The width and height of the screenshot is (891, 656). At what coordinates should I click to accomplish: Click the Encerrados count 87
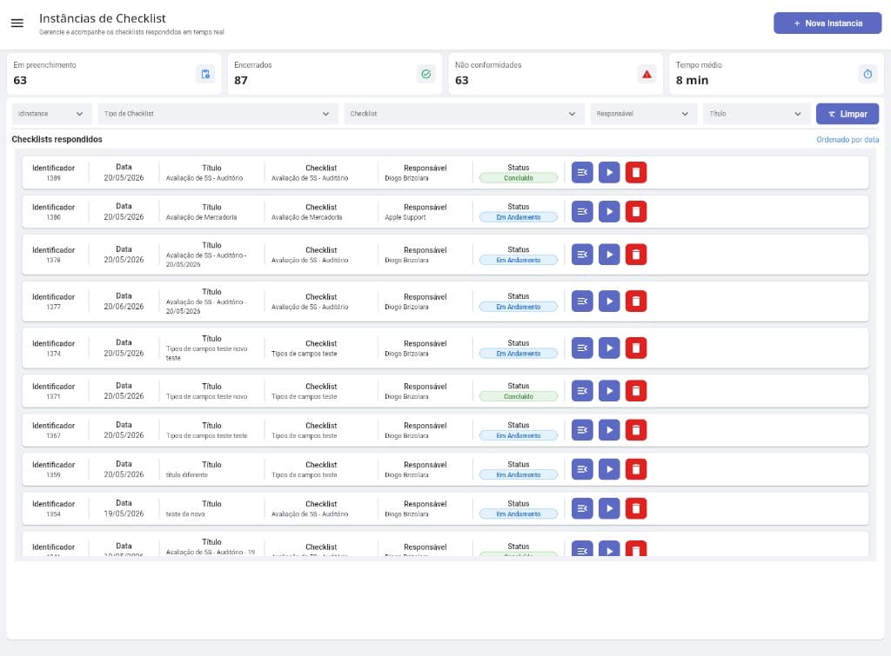241,81
